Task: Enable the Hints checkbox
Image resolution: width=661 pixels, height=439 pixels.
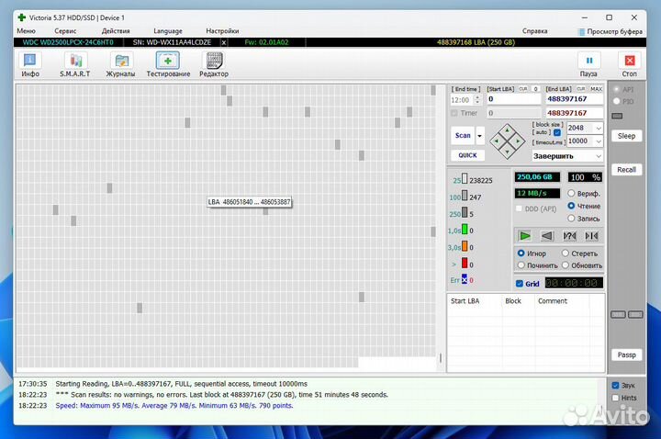Action: click(615, 398)
